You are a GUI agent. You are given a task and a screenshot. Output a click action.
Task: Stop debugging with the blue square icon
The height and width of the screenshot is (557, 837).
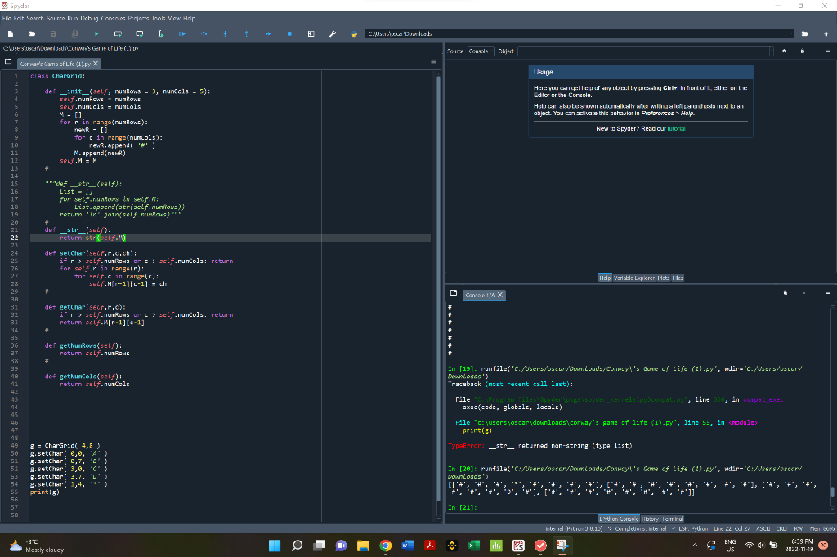[289, 33]
